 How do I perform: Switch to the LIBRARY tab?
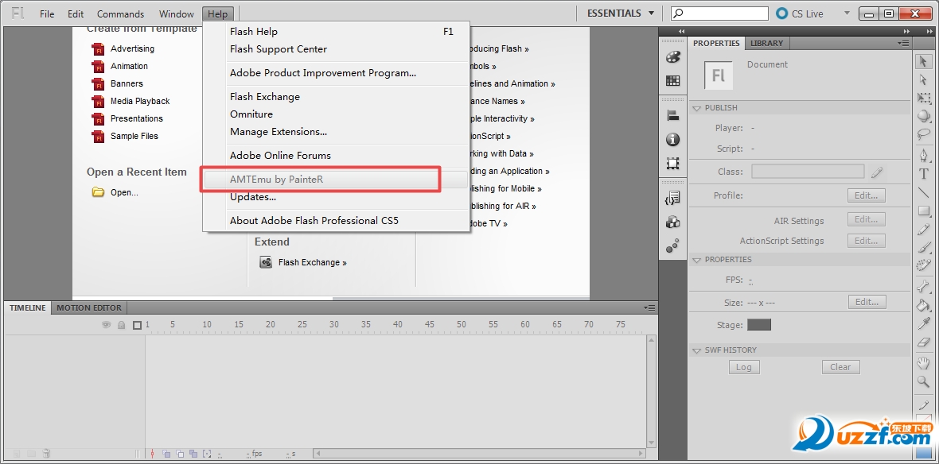(x=766, y=43)
